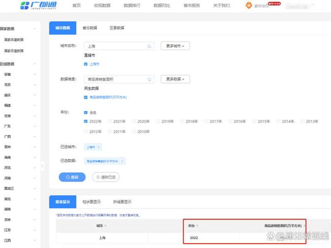
Task: Check the 2011年 checkbox
Action: coord(110,131)
